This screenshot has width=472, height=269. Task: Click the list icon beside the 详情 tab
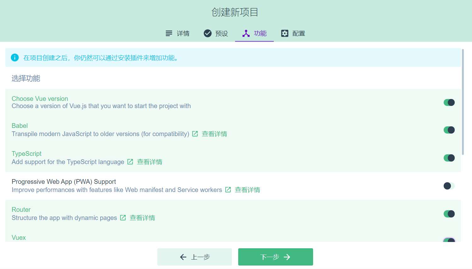click(x=169, y=33)
